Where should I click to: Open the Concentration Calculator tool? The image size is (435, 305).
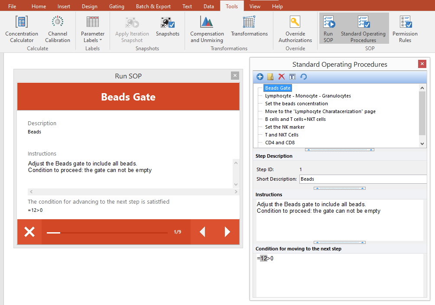[22, 29]
